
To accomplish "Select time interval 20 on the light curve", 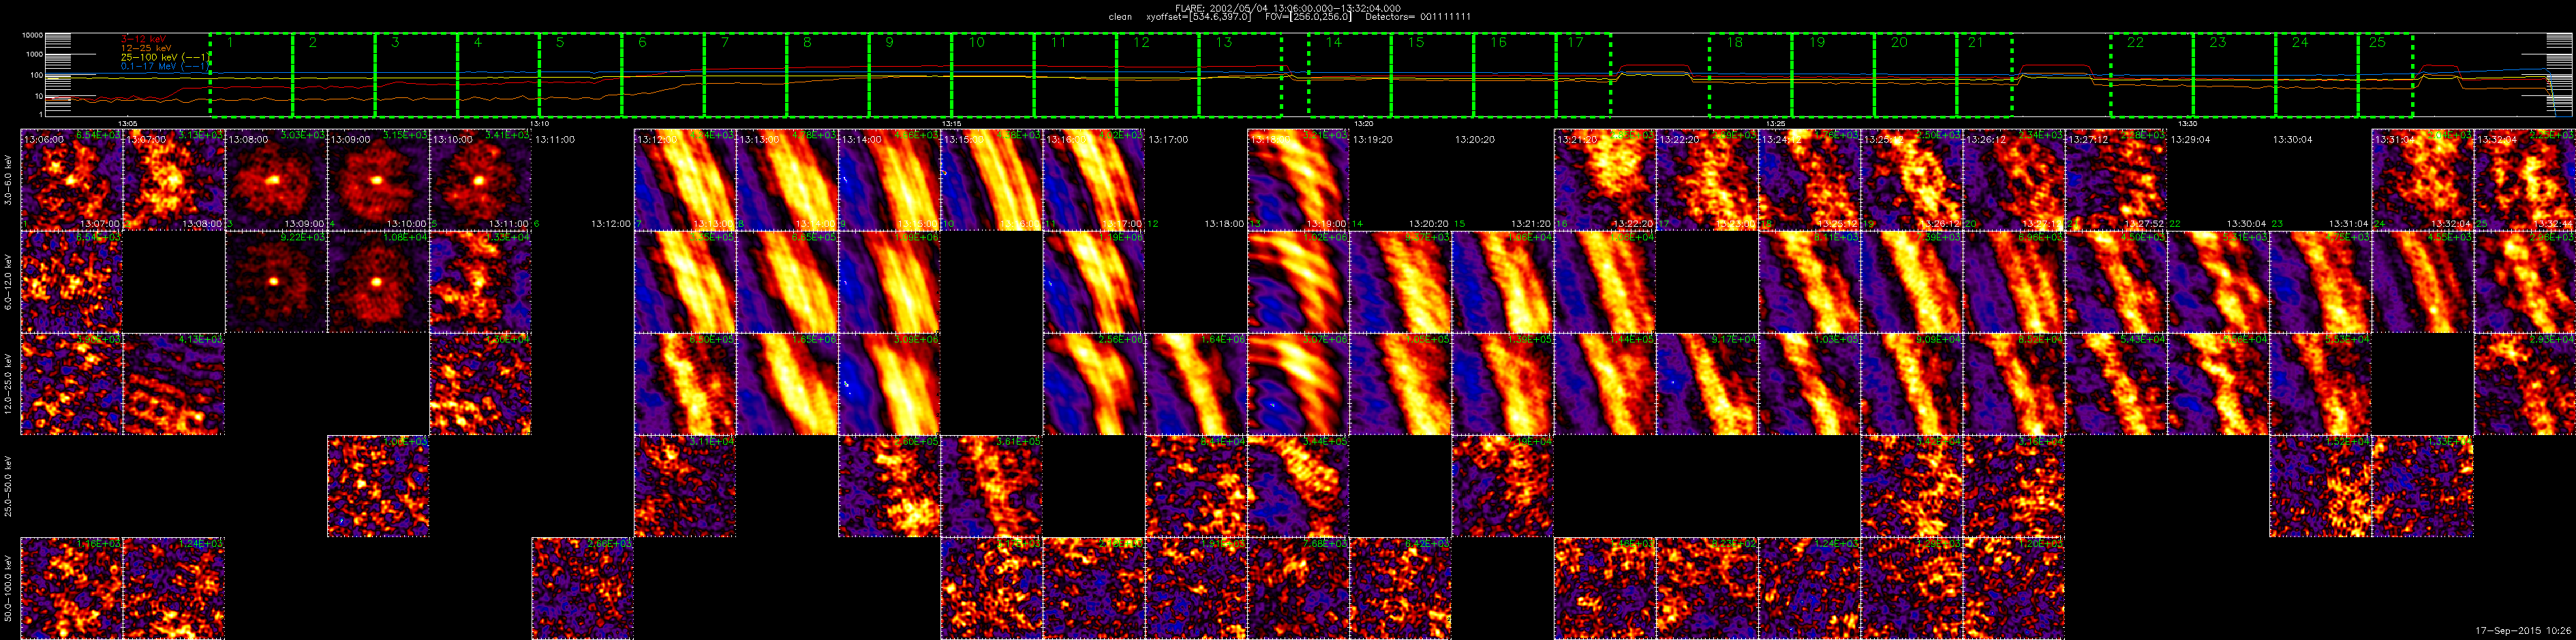I will (x=1915, y=75).
